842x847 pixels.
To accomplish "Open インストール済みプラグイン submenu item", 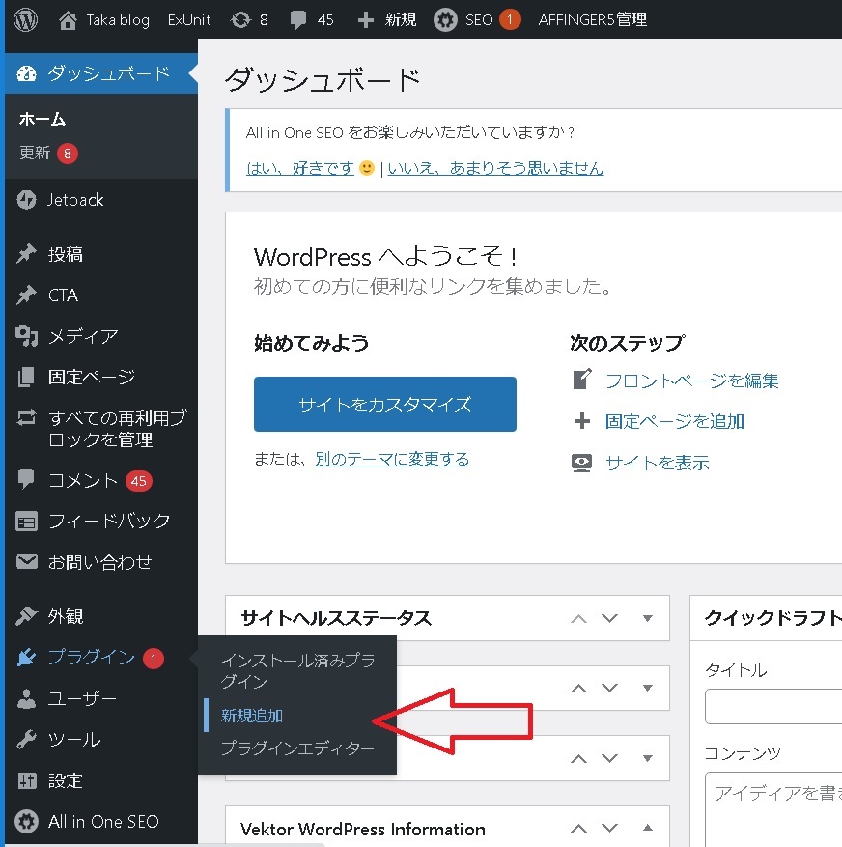I will (298, 670).
